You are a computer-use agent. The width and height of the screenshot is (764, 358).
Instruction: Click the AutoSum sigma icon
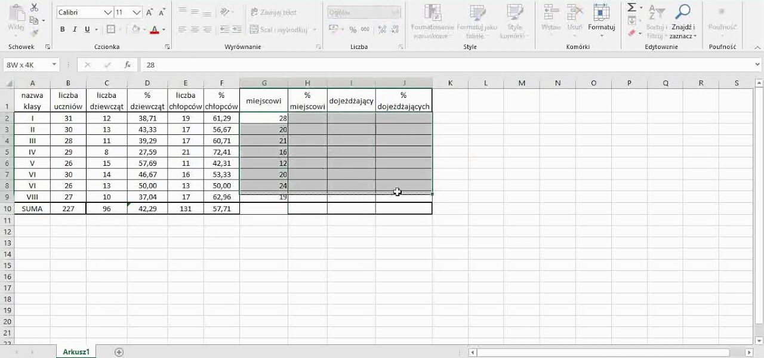(631, 8)
